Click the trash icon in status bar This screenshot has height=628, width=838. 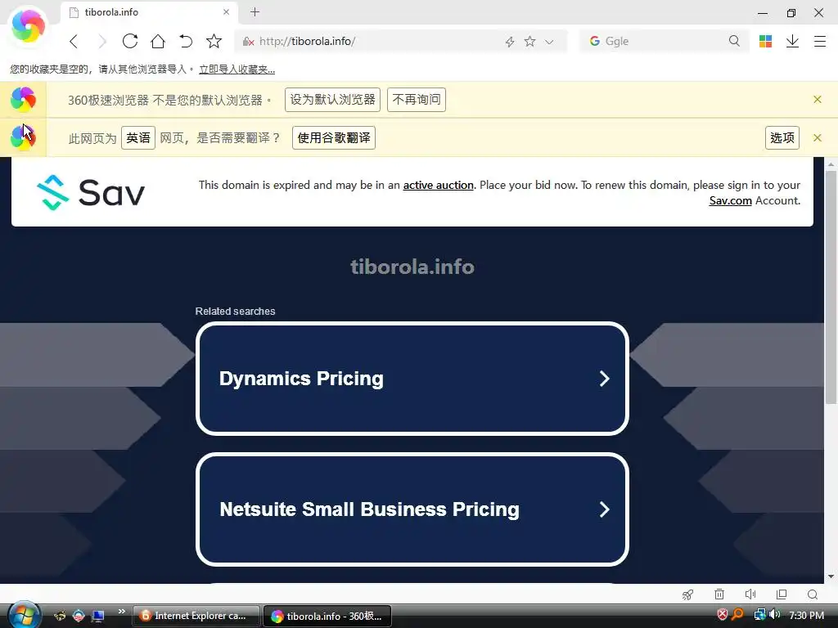point(719,594)
